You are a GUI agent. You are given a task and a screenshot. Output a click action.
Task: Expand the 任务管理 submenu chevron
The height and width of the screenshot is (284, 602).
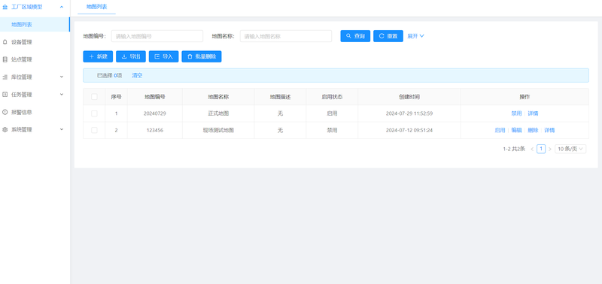[x=62, y=94]
